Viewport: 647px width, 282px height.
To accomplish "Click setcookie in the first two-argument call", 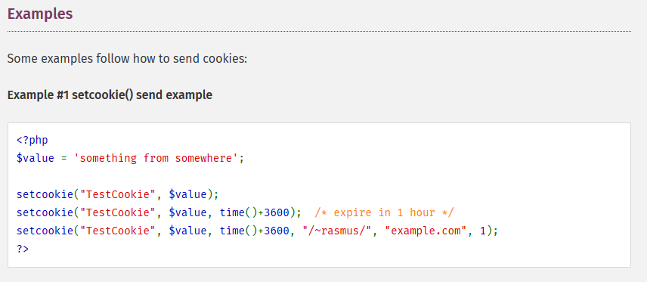I will click(45, 194).
